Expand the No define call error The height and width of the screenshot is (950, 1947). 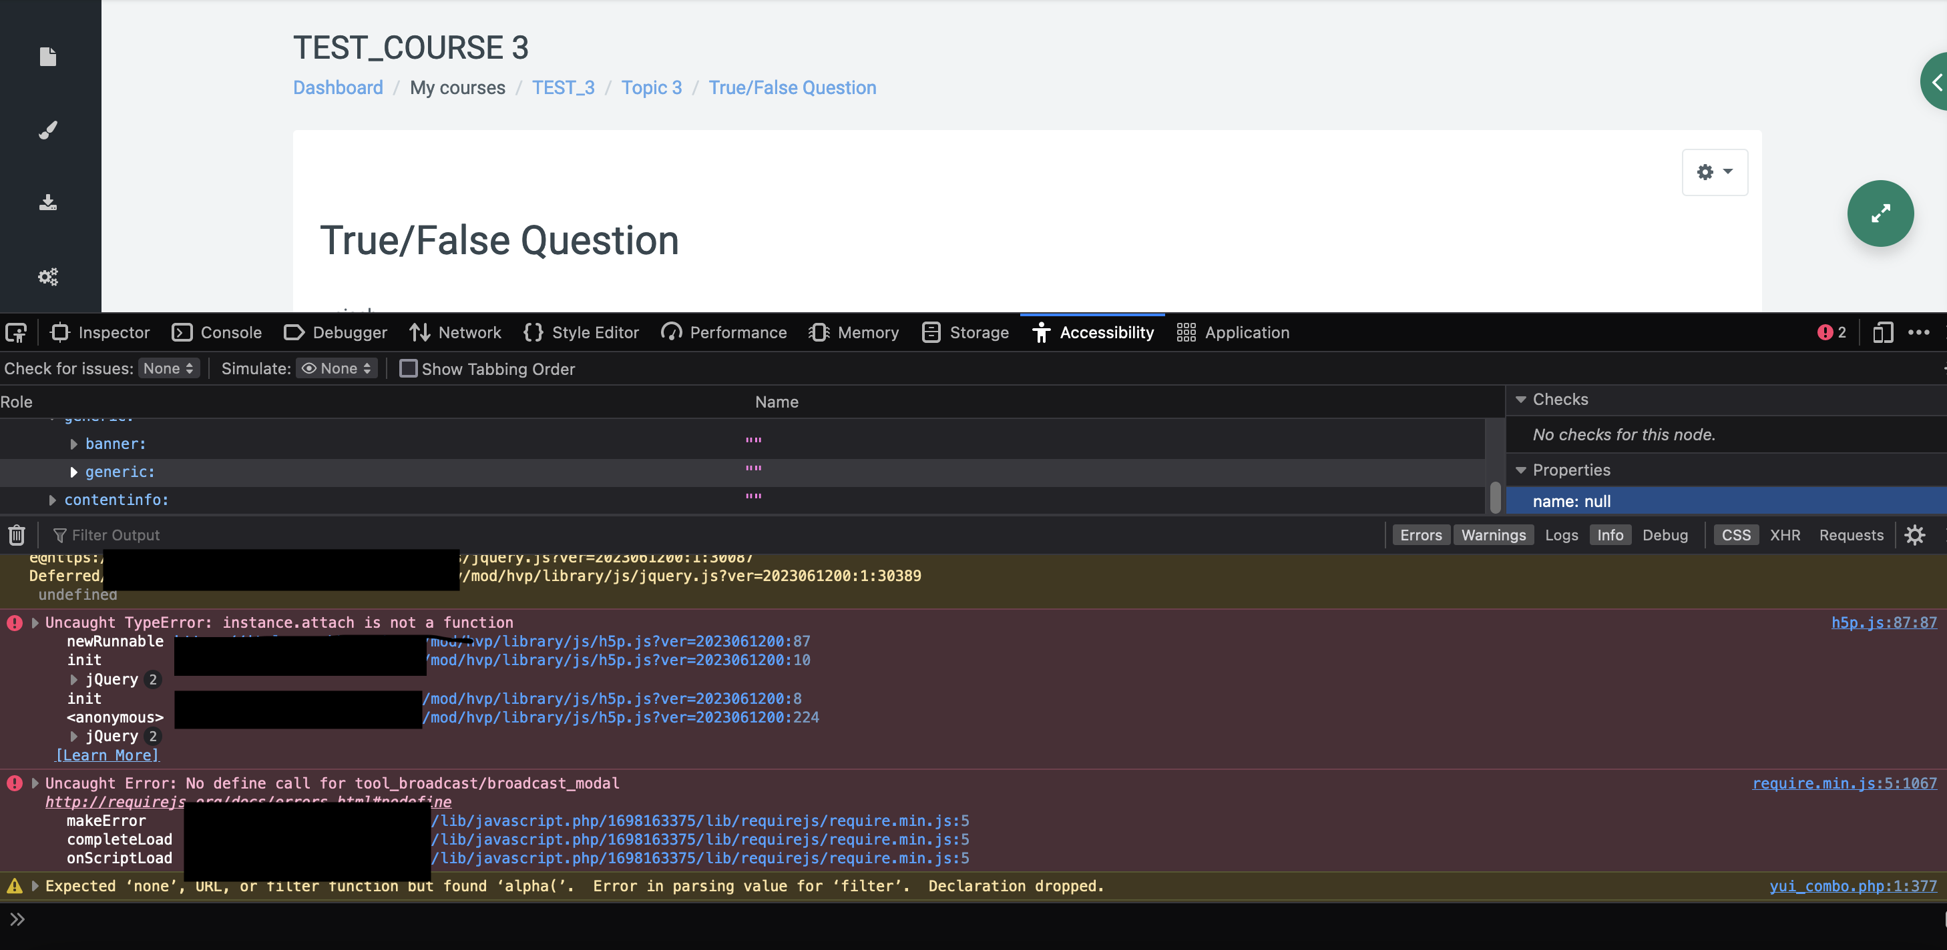[35, 783]
